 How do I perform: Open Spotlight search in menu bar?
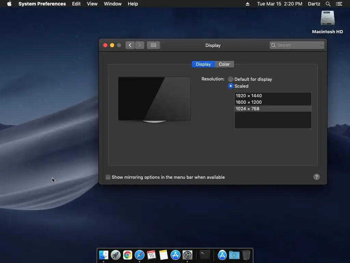[328, 4]
